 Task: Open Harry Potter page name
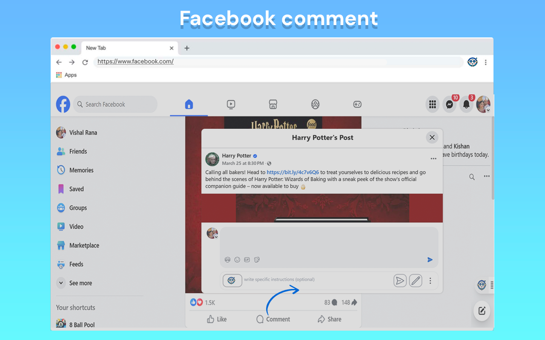pyautogui.click(x=237, y=156)
